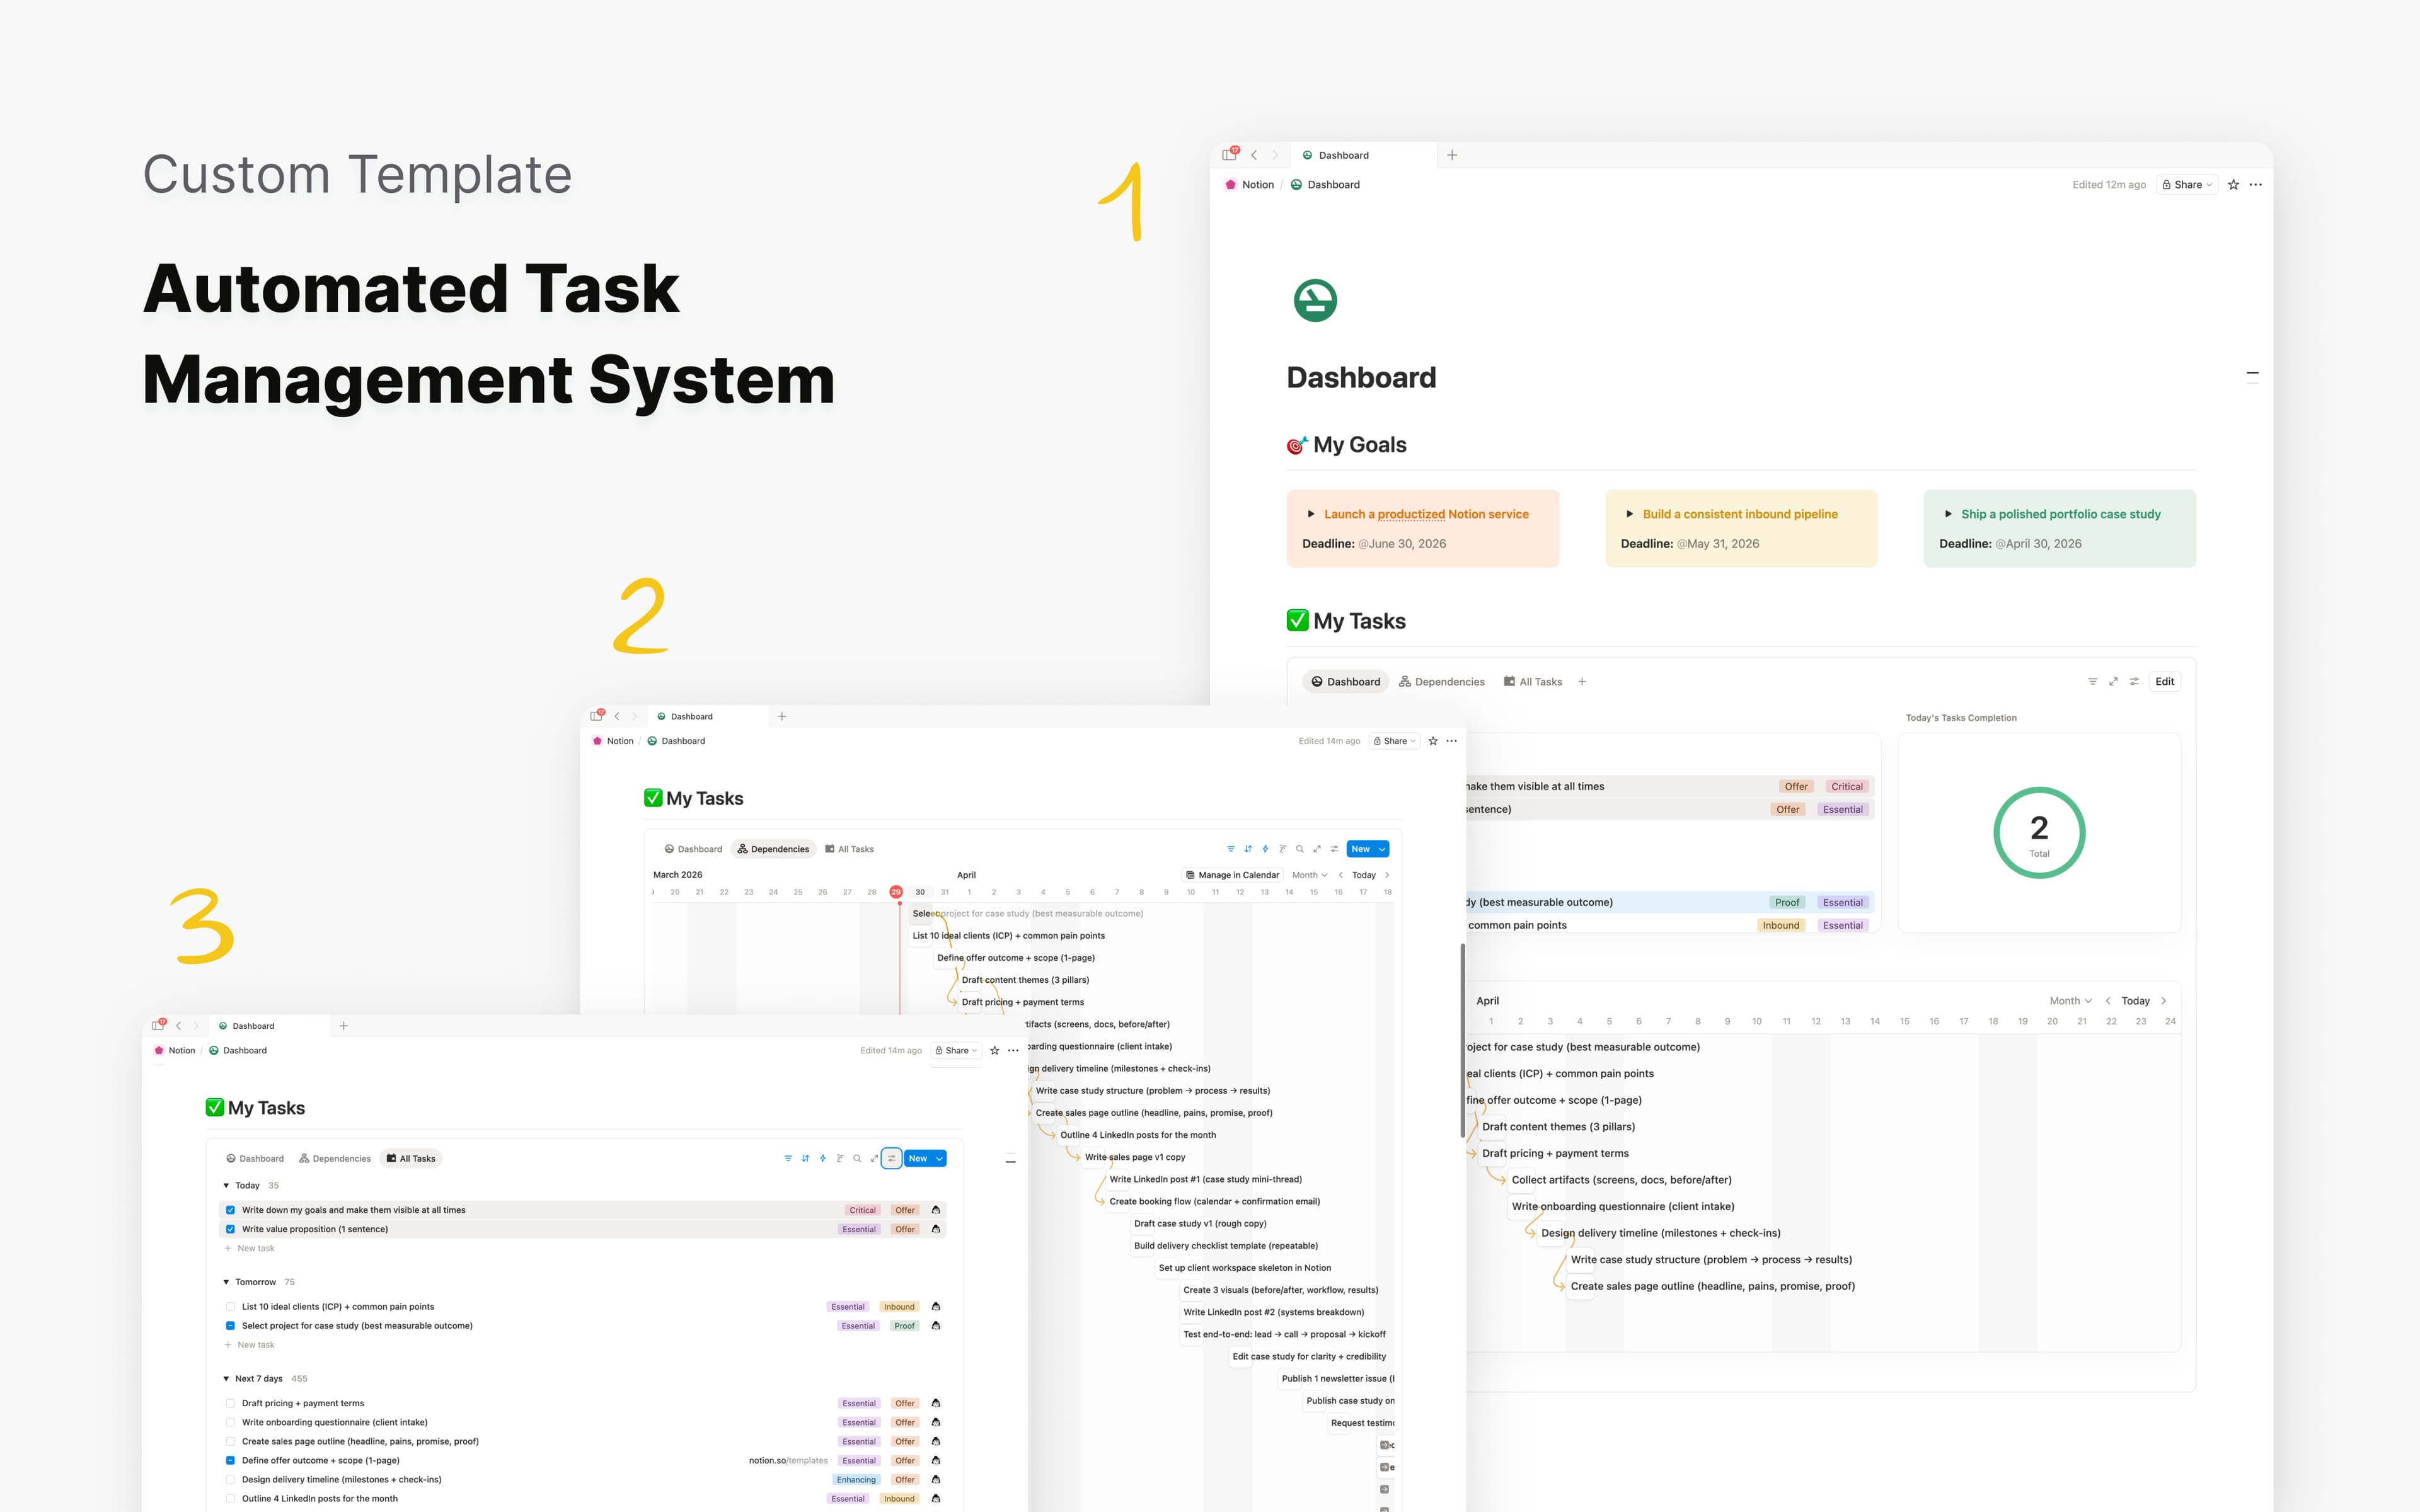The height and width of the screenshot is (1512, 2420).
Task: Select the filter icon in the All Tasks toolbar
Action: [x=788, y=1158]
